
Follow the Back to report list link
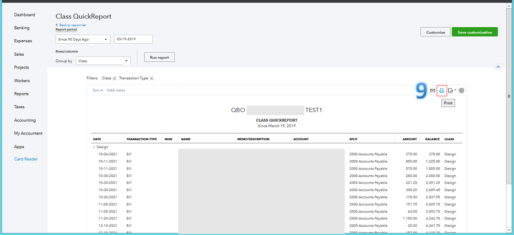71,25
